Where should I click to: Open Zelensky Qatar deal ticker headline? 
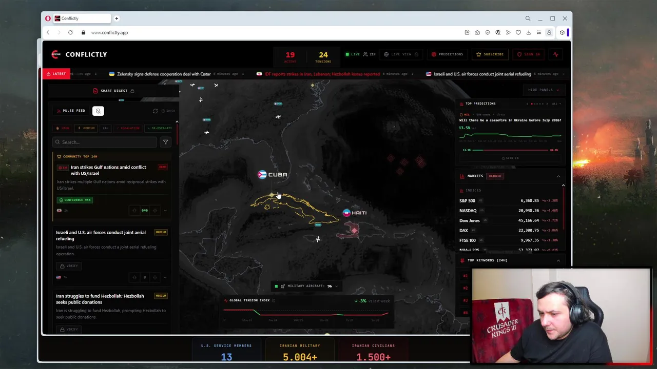(164, 74)
